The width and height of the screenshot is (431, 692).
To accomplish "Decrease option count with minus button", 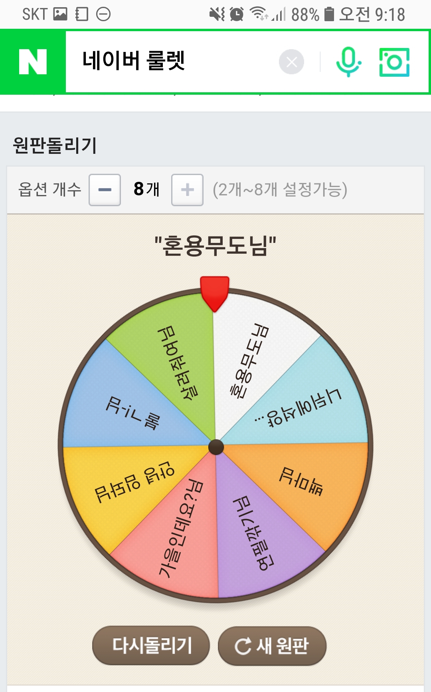I will (105, 190).
